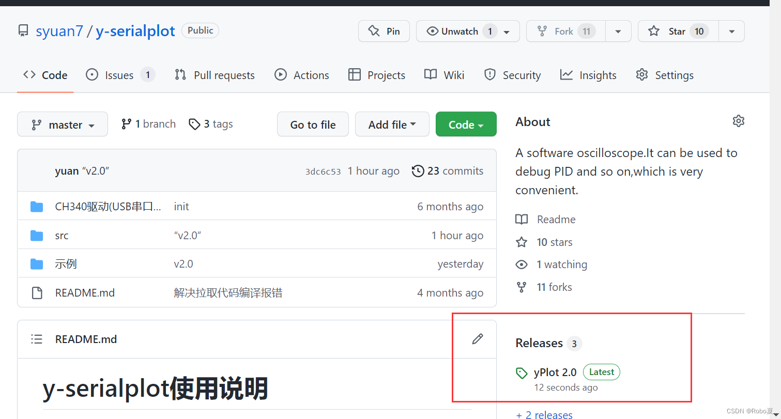Open the Pull requests tab
Viewport: 781px width, 419px height.
[x=215, y=75]
